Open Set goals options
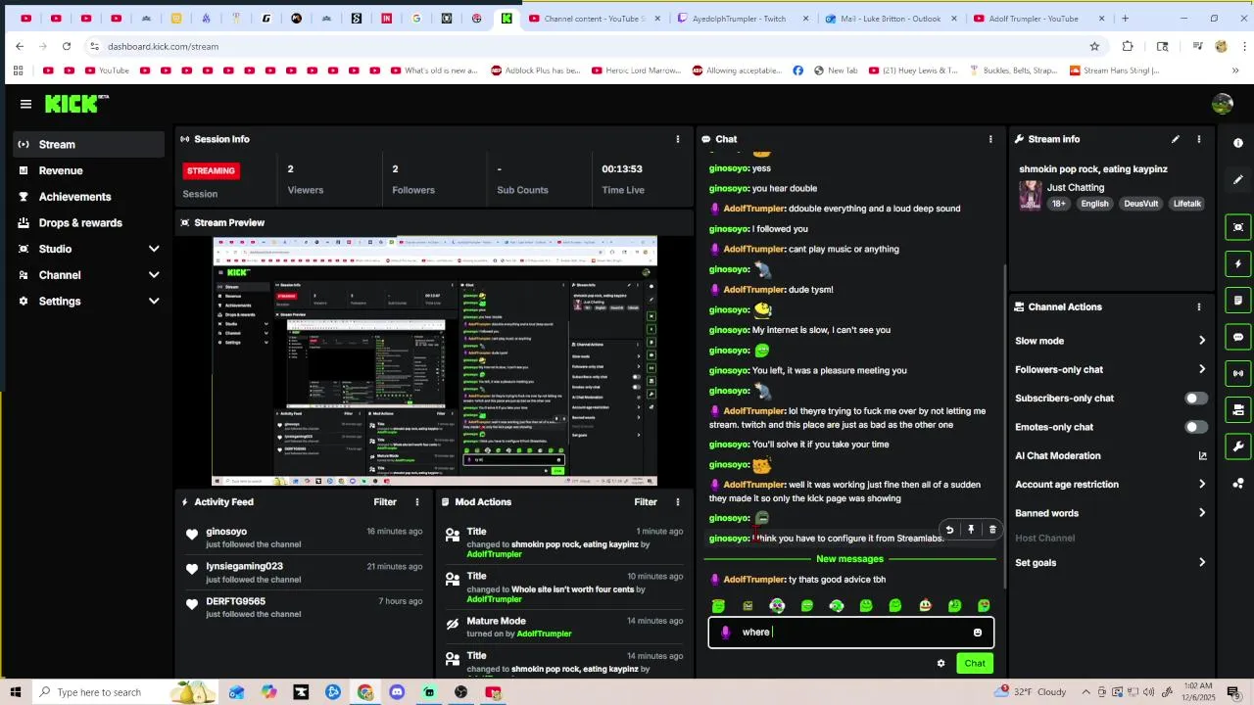This screenshot has height=705, width=1254. coord(1110,563)
